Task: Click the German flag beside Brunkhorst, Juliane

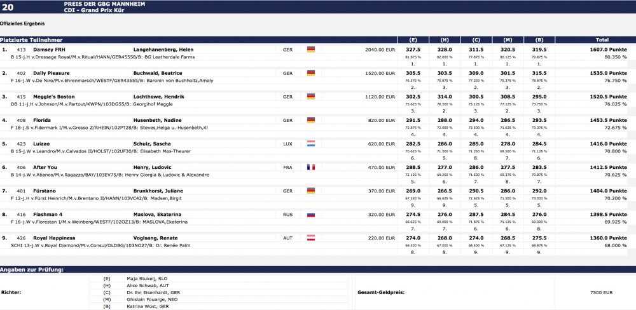Action: tap(311, 191)
